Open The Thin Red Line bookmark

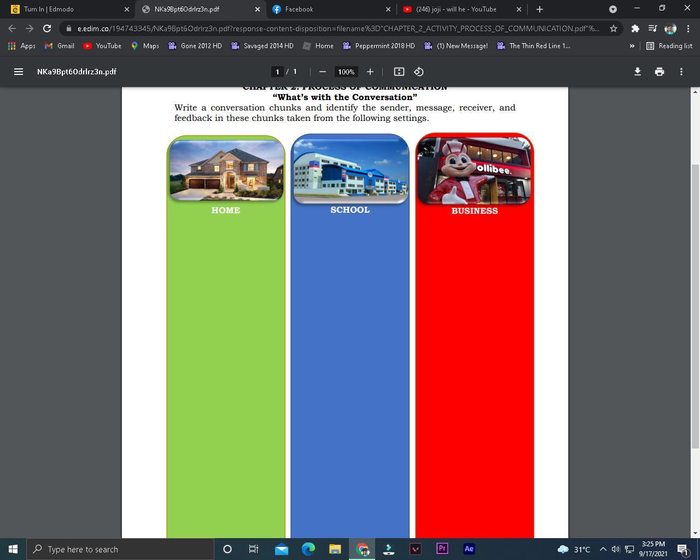tap(533, 46)
